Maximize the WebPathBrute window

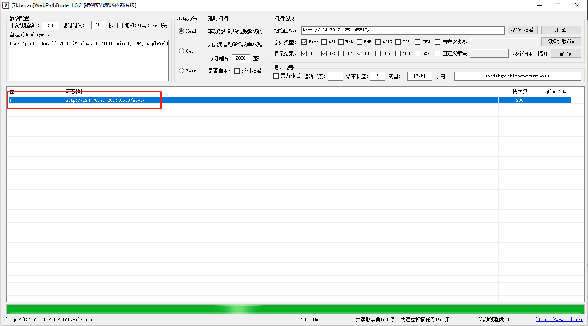pyautogui.click(x=558, y=5)
